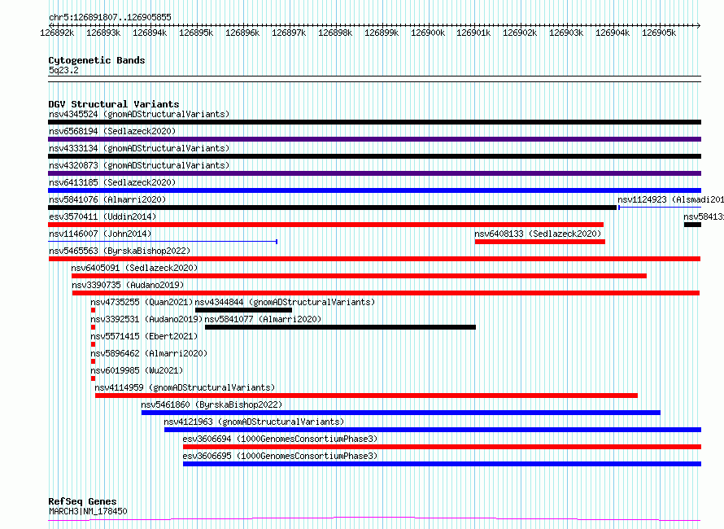Select the small red nsv4735255 (Quan2021) marker
The width and height of the screenshot is (724, 529).
tap(94, 310)
